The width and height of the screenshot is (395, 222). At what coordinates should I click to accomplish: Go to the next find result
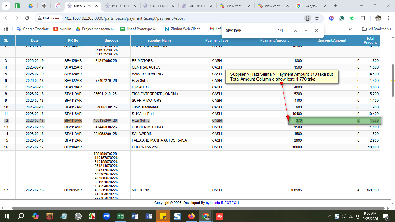[x=306, y=31]
